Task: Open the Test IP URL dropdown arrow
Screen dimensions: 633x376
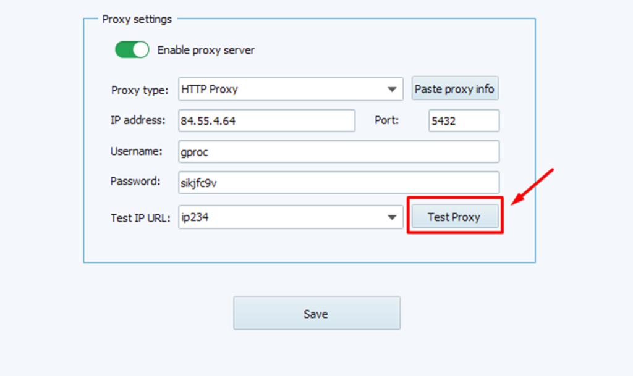Action: click(x=391, y=217)
